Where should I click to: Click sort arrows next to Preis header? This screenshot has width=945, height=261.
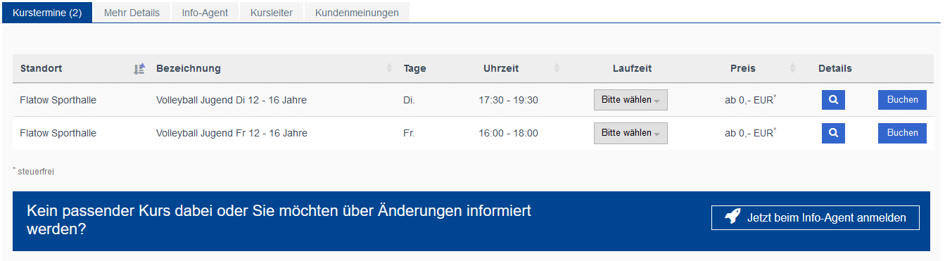point(793,68)
